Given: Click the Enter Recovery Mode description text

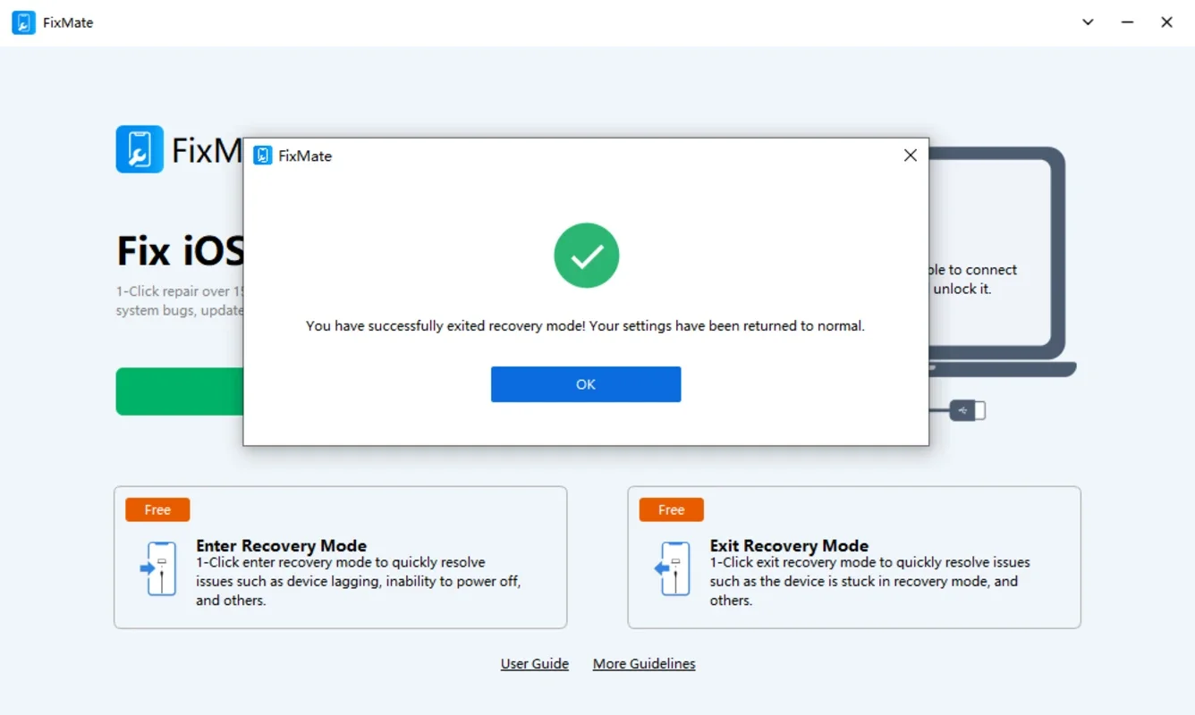Looking at the screenshot, I should coord(359,581).
